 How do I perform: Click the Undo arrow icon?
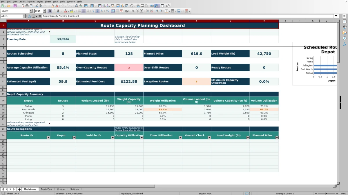pos(62,6)
